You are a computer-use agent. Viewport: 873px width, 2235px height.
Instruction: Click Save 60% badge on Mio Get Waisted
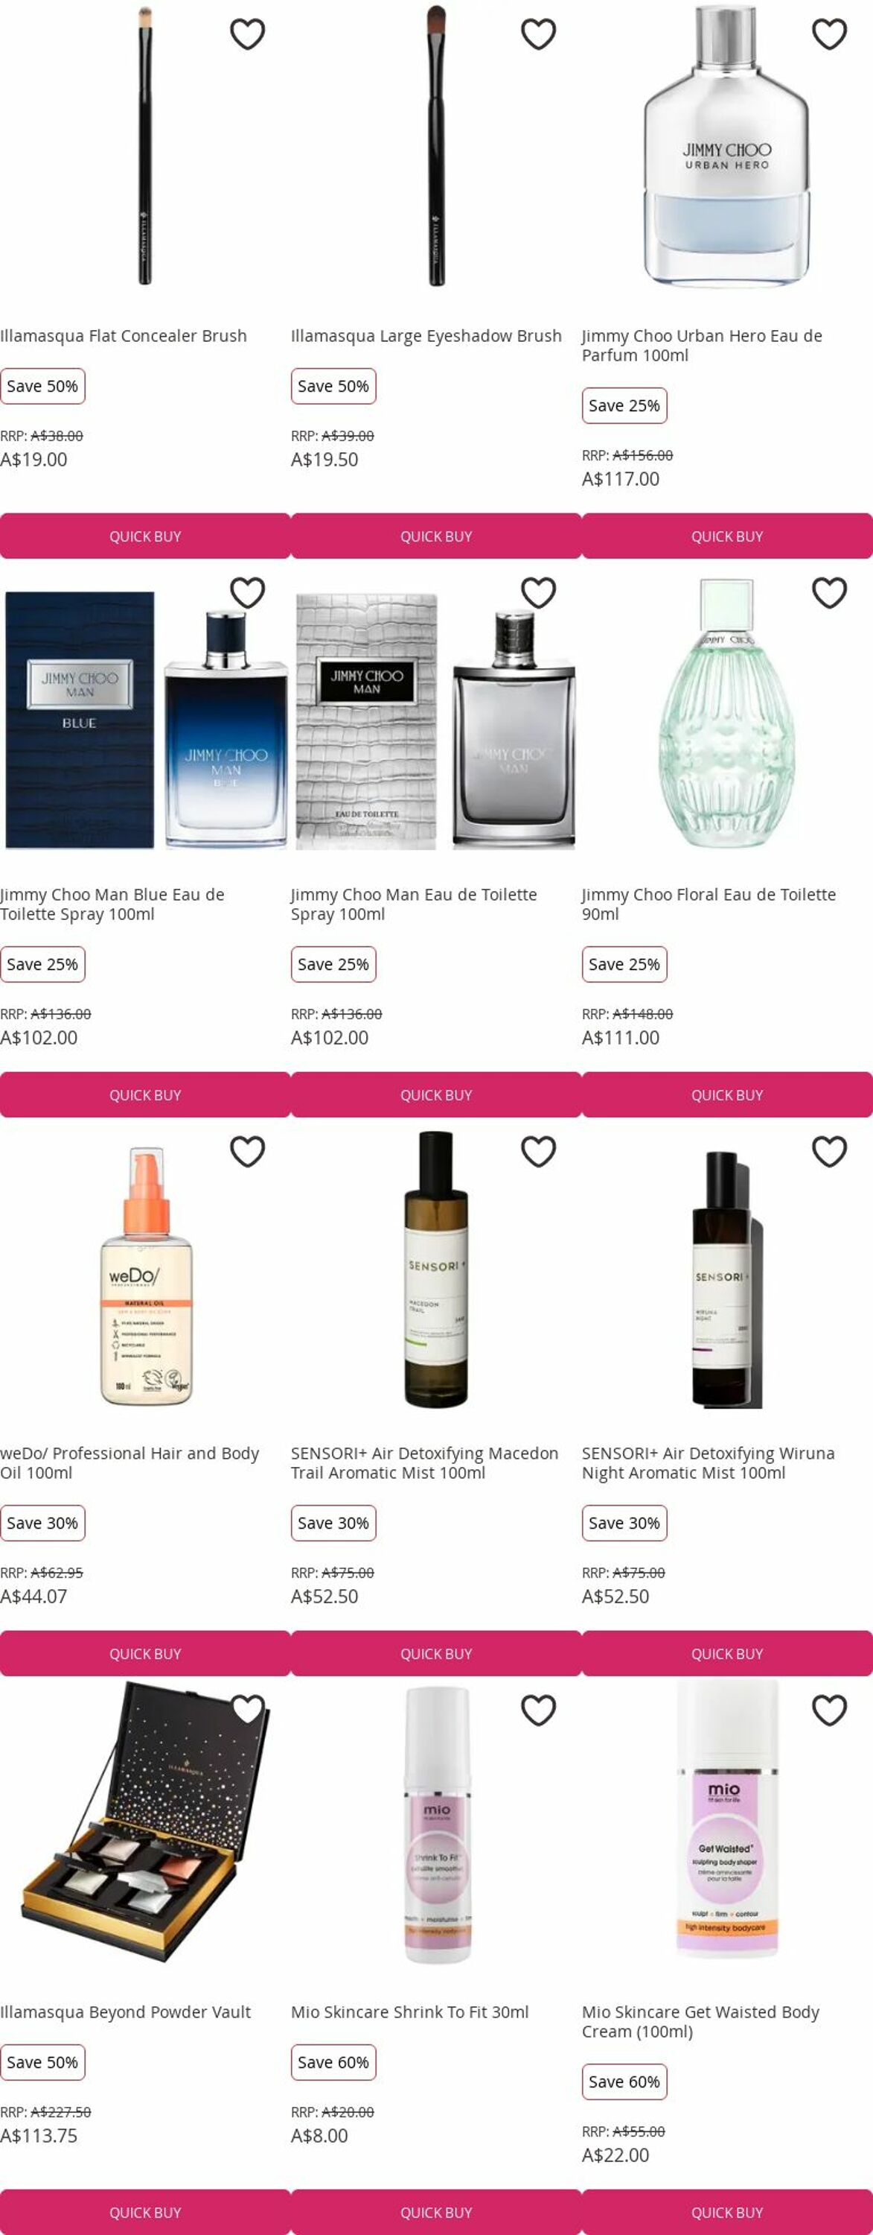pyautogui.click(x=624, y=2082)
